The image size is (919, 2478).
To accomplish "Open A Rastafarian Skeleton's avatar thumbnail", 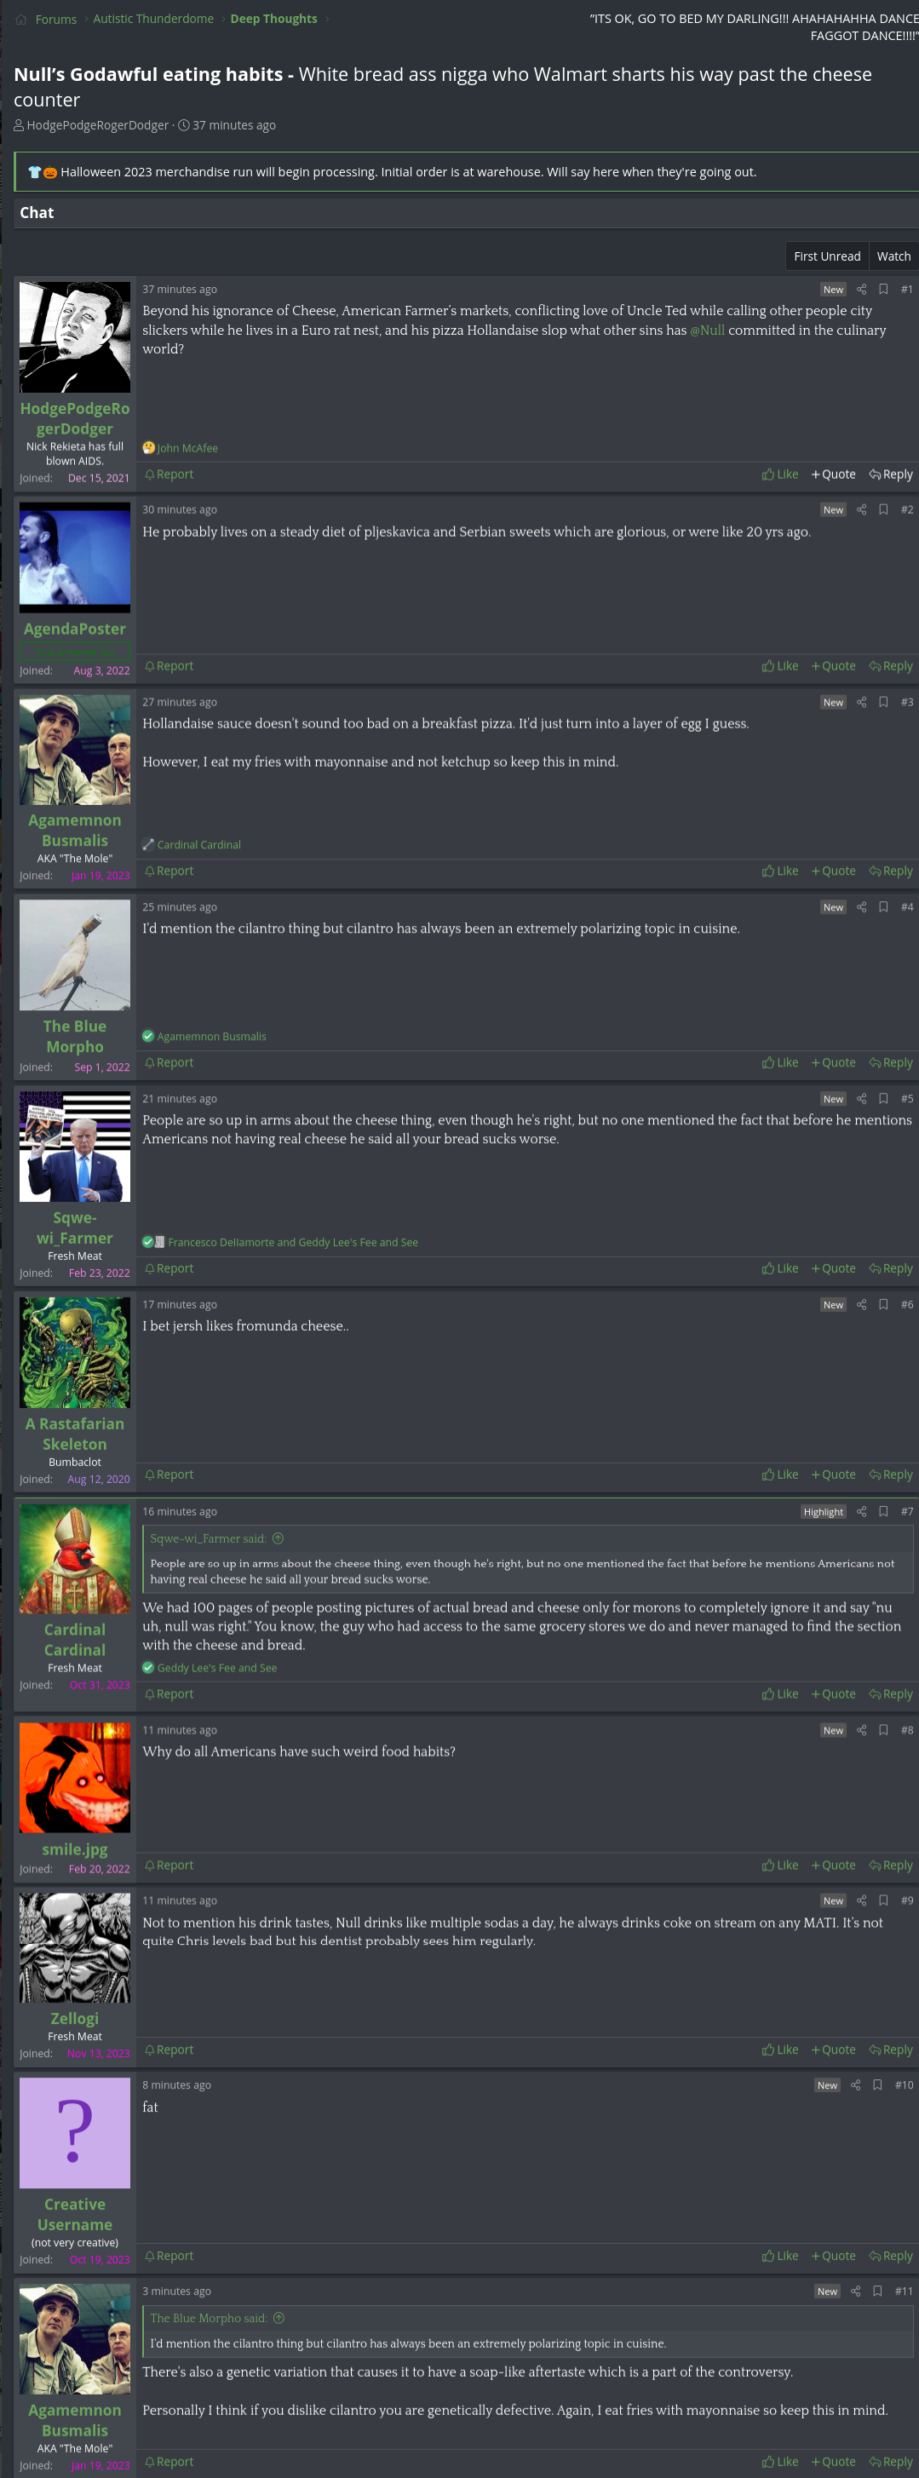I will click(x=75, y=1352).
